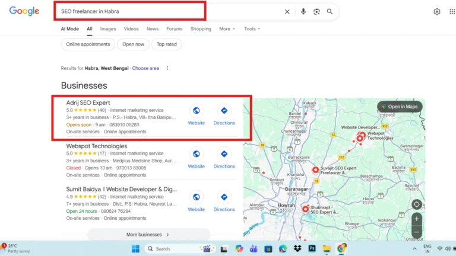This screenshot has width=456, height=256.
Task: Open the Tools dropdown
Action: pos(252,29)
